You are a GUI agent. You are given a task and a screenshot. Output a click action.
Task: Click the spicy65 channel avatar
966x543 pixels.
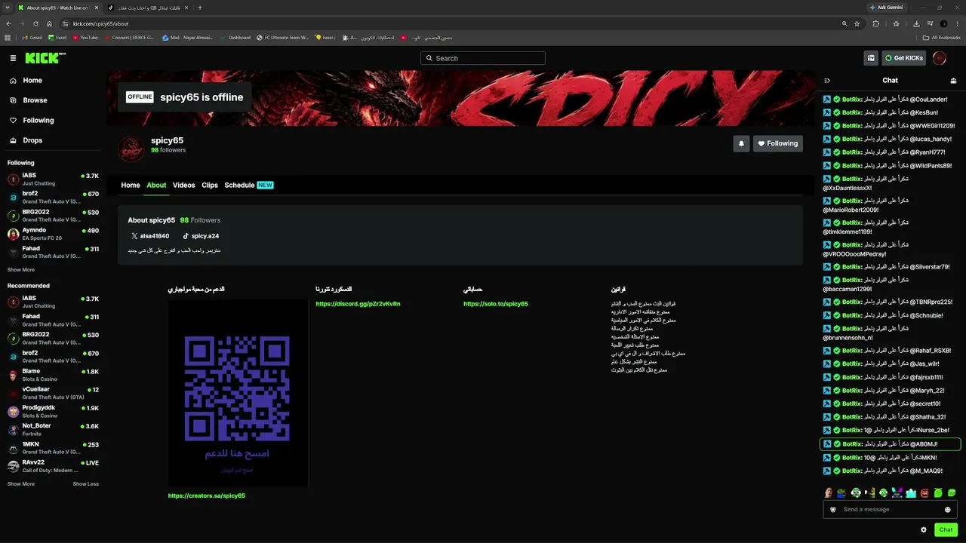click(x=131, y=149)
